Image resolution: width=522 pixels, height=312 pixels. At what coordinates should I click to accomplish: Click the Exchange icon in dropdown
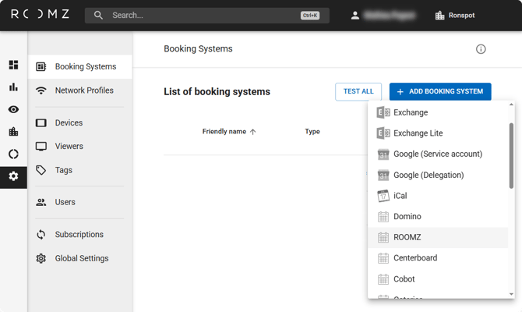tap(383, 112)
